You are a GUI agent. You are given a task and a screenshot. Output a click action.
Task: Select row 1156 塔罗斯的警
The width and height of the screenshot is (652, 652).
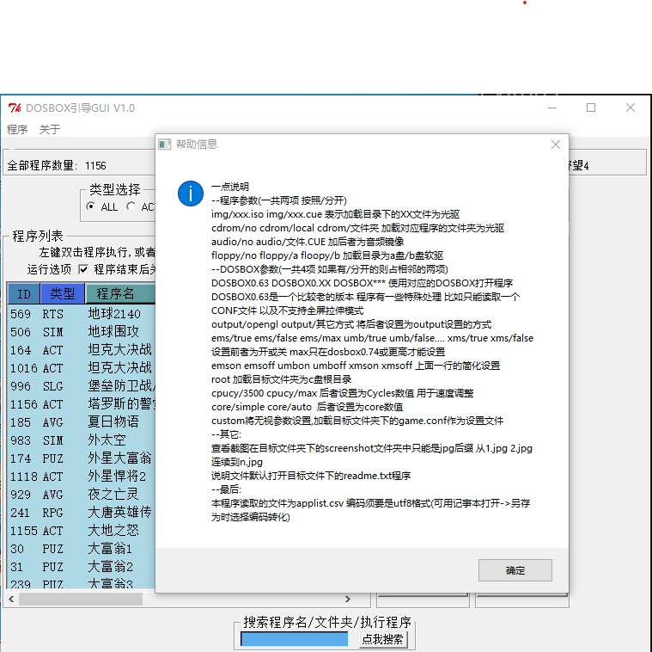pyautogui.click(x=81, y=404)
